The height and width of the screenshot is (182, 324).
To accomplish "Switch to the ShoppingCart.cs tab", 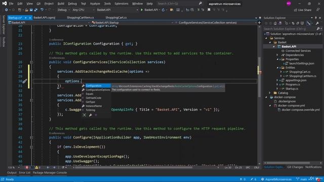I will 116,18.
